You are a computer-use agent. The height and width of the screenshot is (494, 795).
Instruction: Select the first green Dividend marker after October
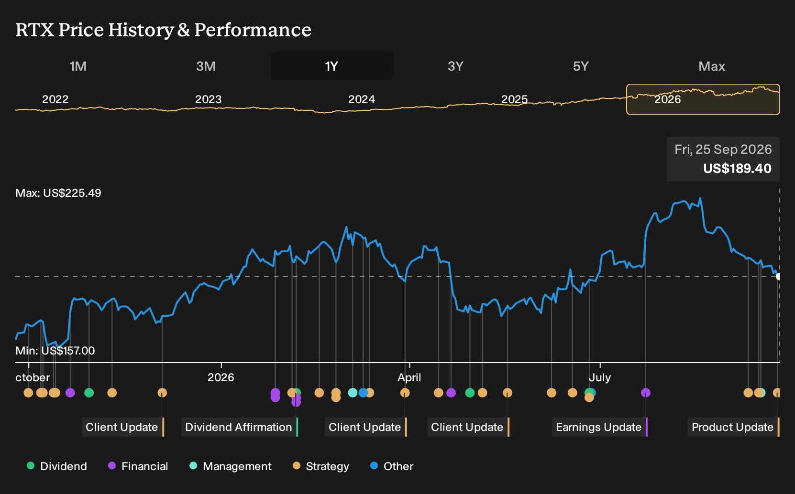coord(89,393)
